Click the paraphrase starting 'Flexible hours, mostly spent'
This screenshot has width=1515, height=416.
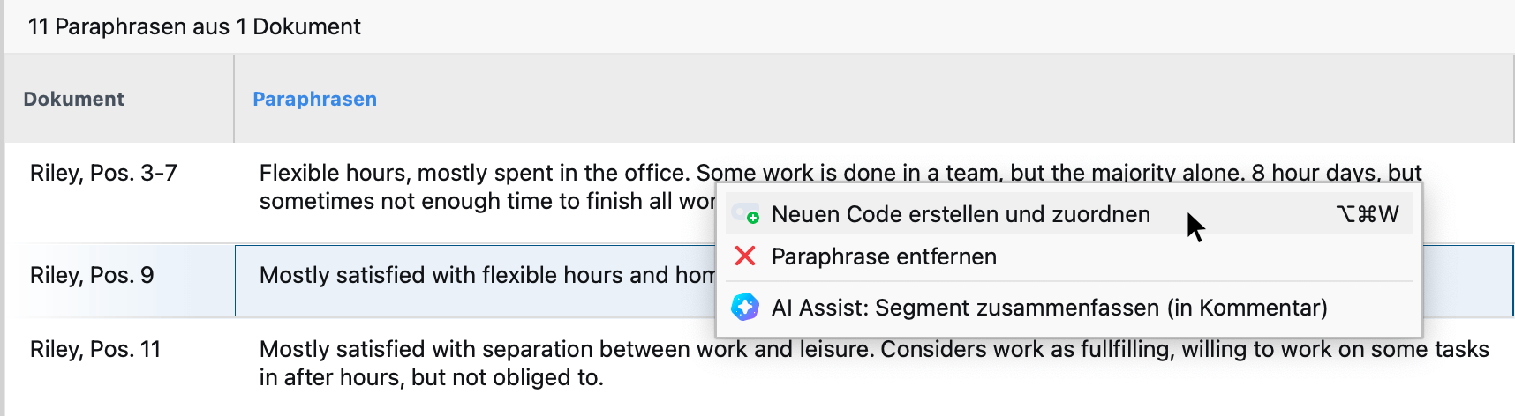click(486, 187)
